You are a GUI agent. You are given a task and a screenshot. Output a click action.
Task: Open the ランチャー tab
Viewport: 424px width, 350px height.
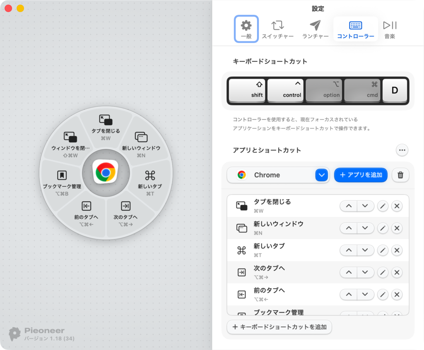(x=315, y=29)
